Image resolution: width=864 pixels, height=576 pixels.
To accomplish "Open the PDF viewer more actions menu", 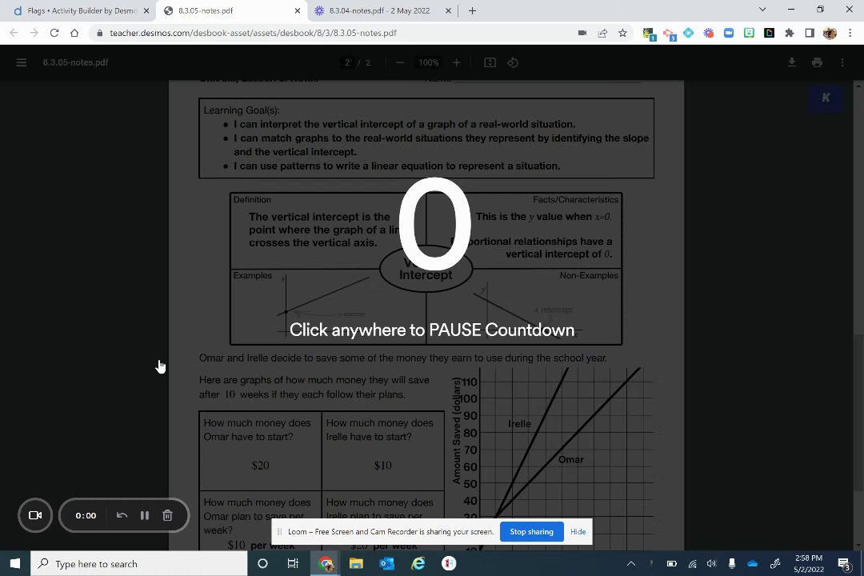I will tap(842, 62).
